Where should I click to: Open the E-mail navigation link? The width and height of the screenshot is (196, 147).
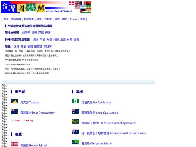(74, 19)
